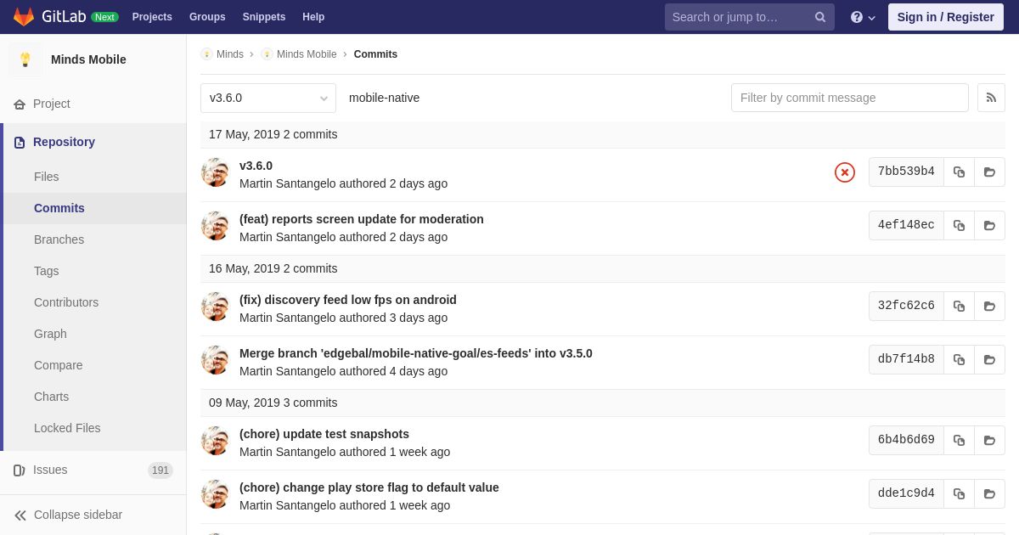Browse files for commit db7f14b8

point(989,360)
